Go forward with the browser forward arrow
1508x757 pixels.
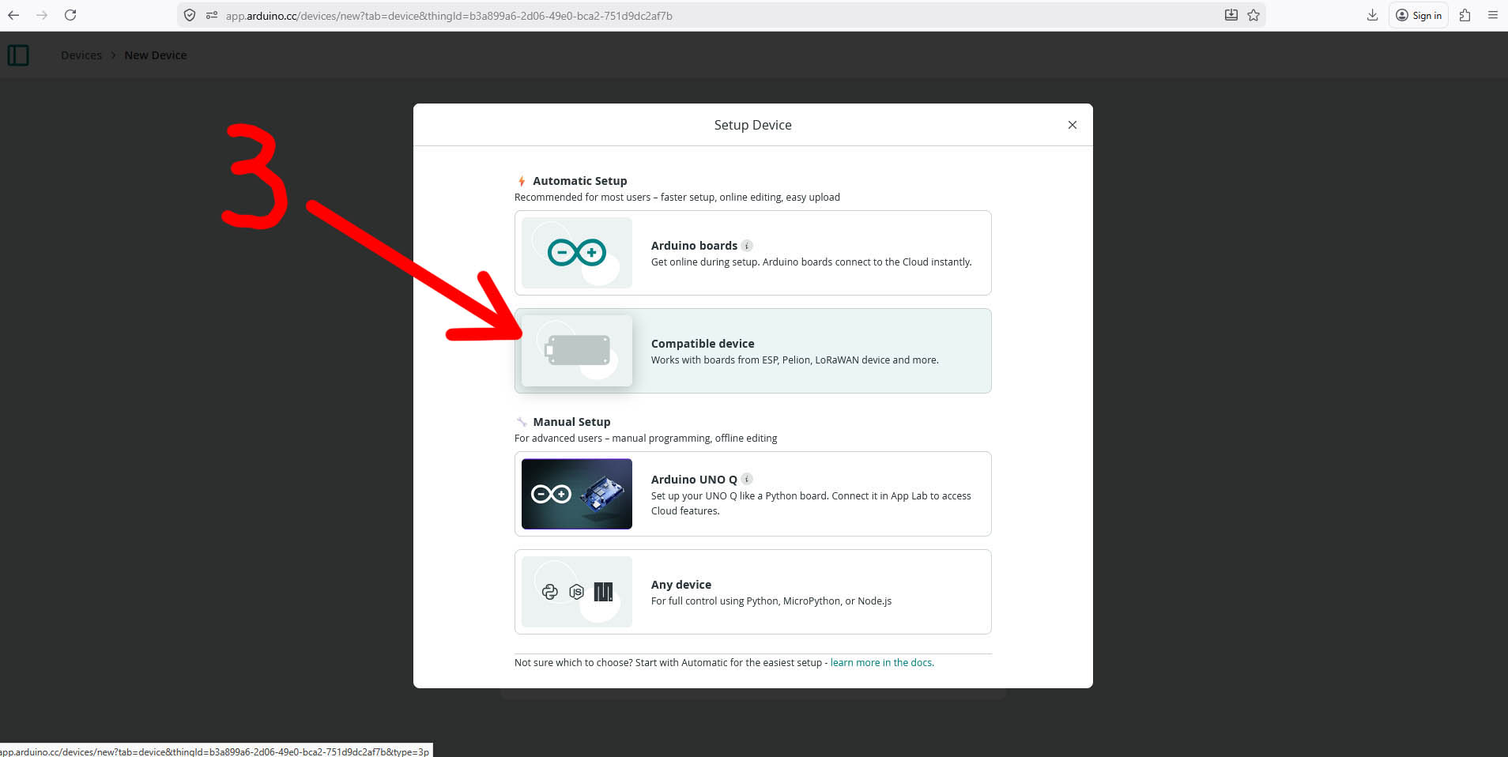pyautogui.click(x=42, y=15)
